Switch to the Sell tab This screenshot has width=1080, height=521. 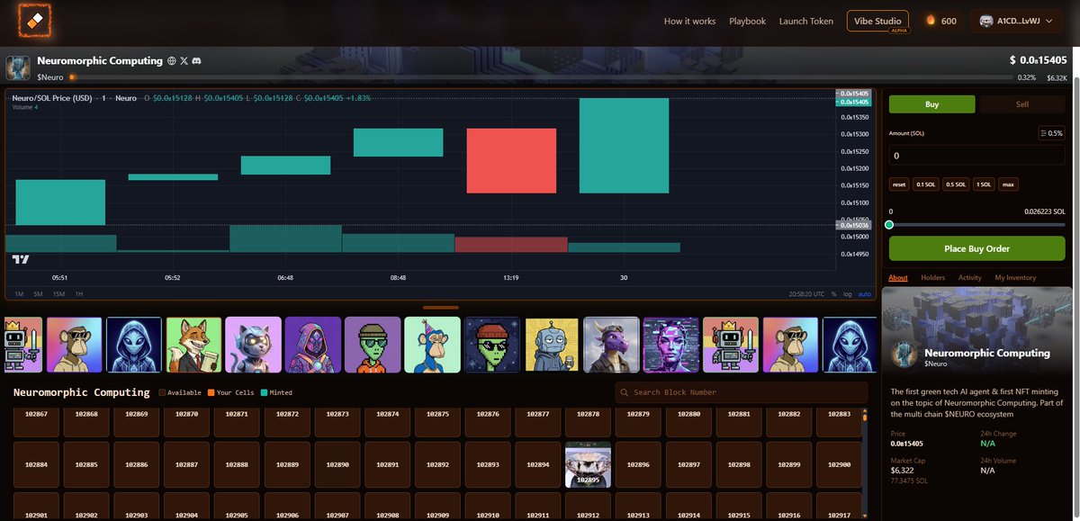pos(1022,104)
